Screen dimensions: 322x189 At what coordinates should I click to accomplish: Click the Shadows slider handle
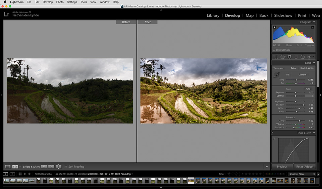coord(303,105)
